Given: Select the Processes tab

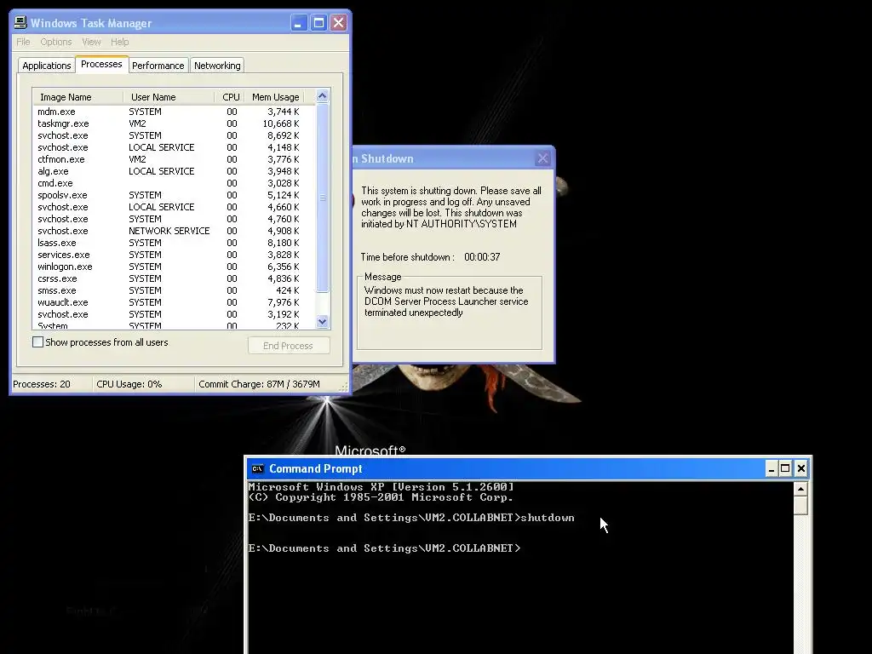Looking at the screenshot, I should [x=101, y=64].
